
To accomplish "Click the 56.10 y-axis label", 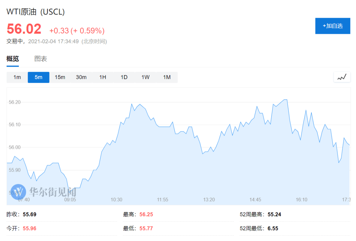I will pos(15,125).
